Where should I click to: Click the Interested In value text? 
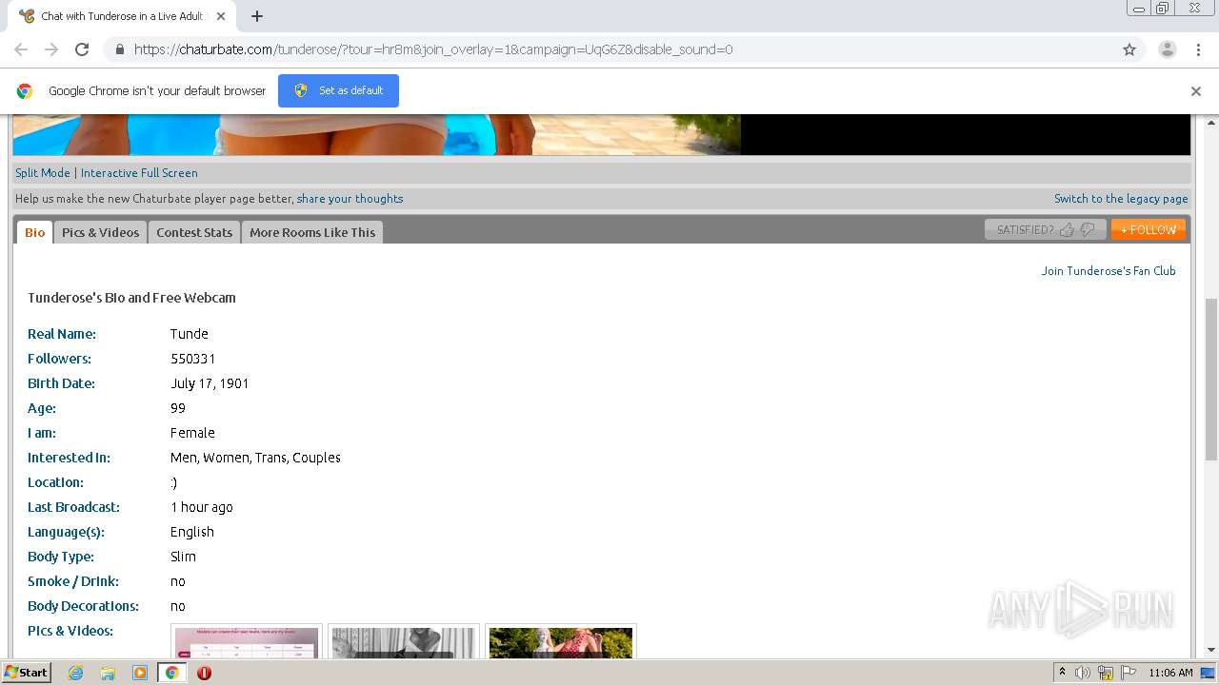(x=255, y=458)
